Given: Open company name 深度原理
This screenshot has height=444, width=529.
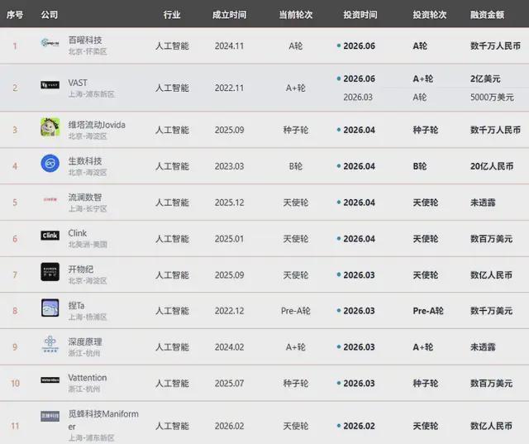Looking at the screenshot, I should coord(85,341).
